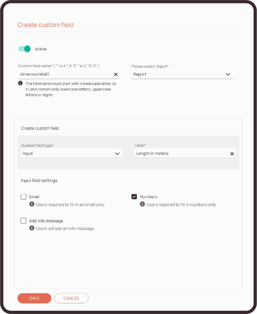Click the info message option icon
The height and width of the screenshot is (314, 257).
(32, 228)
